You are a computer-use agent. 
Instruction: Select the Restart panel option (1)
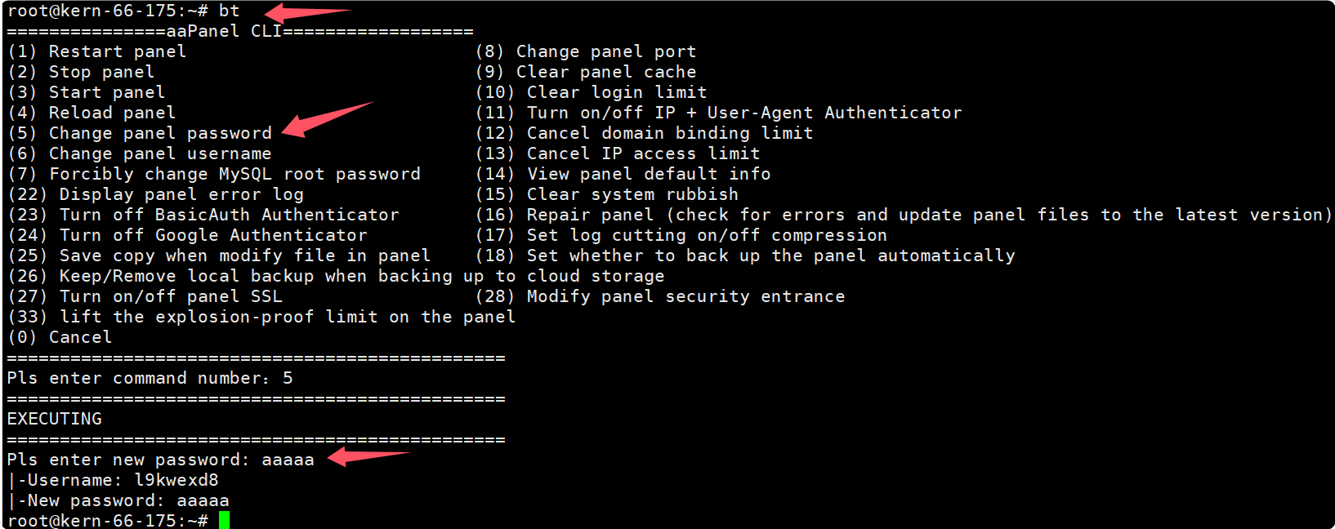[x=96, y=51]
